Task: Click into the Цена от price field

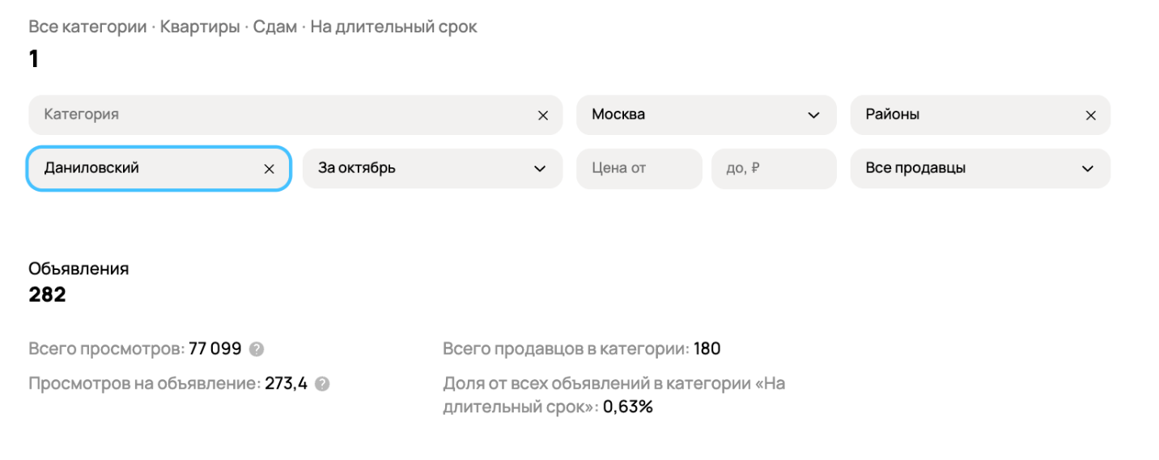Action: click(638, 169)
